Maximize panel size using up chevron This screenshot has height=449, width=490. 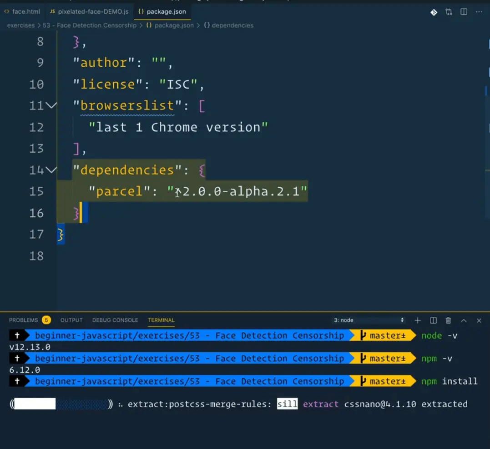click(x=464, y=320)
